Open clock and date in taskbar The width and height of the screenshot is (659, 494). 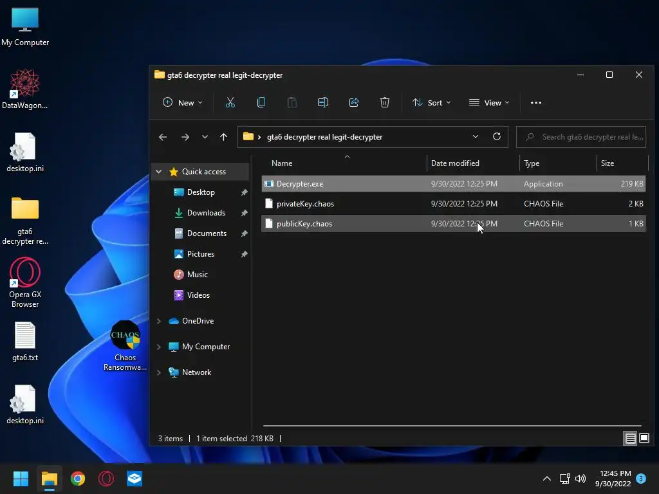613,479
